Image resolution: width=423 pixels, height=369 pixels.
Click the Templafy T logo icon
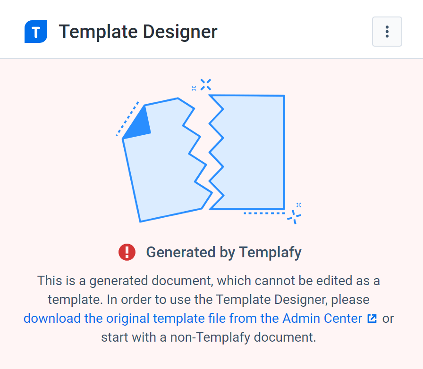[x=36, y=32]
